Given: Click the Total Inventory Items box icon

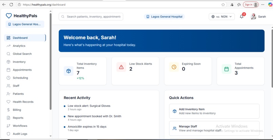Looking at the screenshot, I should pyautogui.click(x=69, y=71).
